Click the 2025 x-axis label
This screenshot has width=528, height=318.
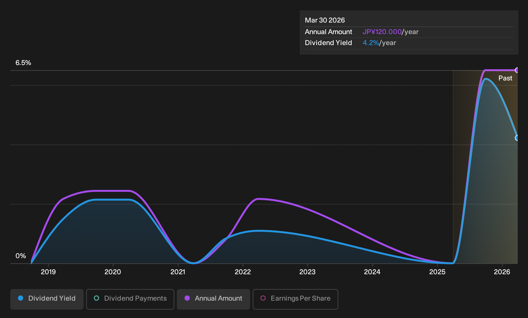tap(437, 272)
